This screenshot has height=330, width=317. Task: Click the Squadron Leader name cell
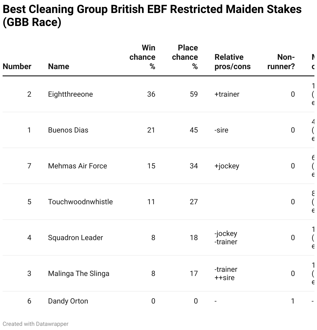tap(75, 237)
